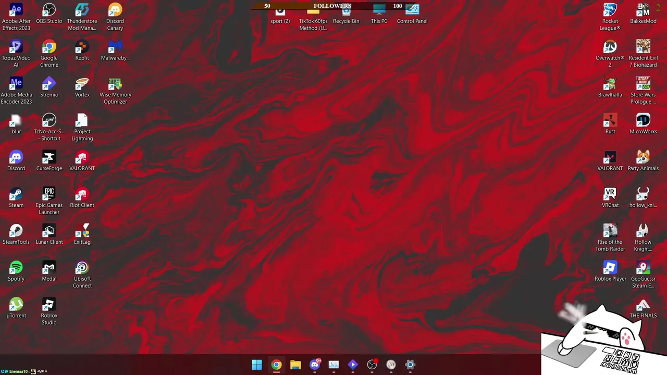Image resolution: width=667 pixels, height=375 pixels.
Task: Select the Topaz Video AI shortcut
Action: [x=16, y=54]
